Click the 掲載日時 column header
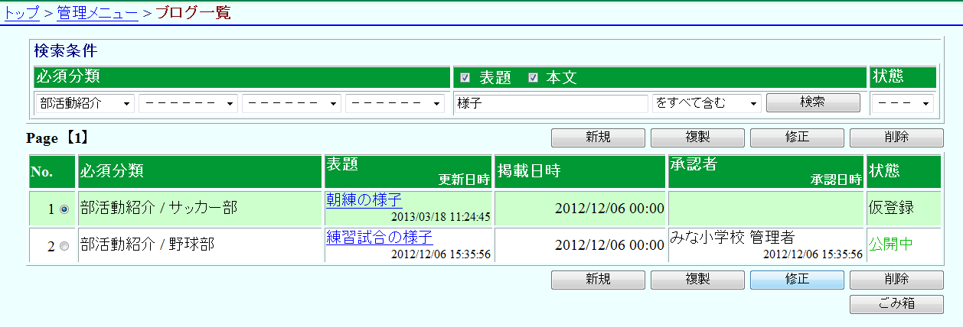The width and height of the screenshot is (963, 327). coord(580,171)
